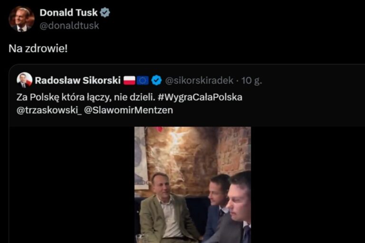Open the Donald Tusk display name
The width and height of the screenshot is (365, 243).
[68, 13]
